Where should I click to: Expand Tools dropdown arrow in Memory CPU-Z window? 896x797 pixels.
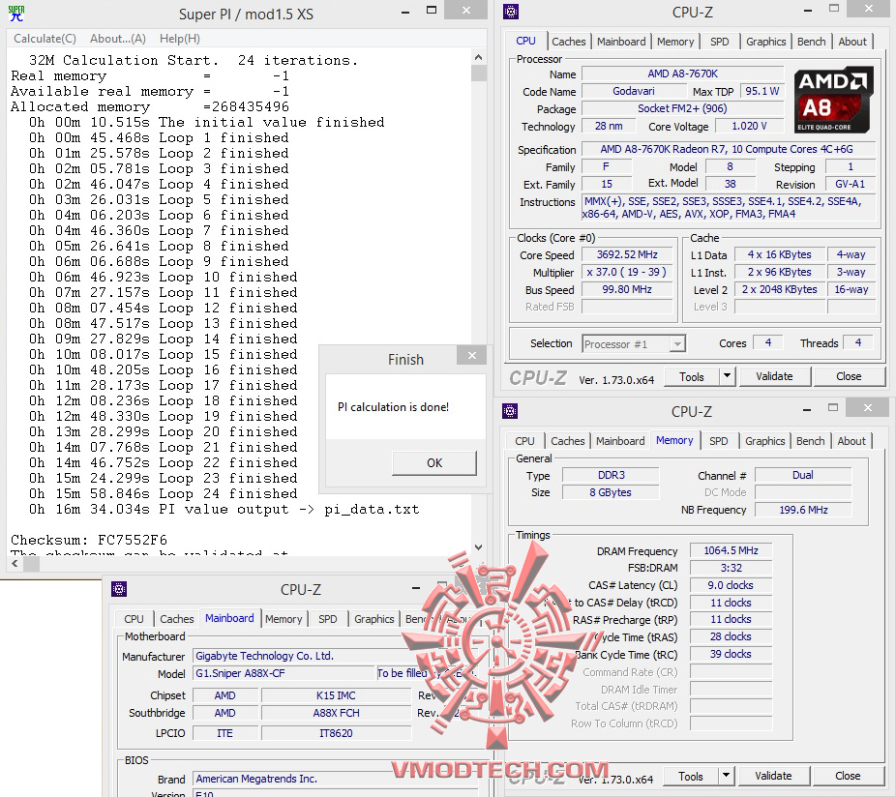pyautogui.click(x=726, y=776)
